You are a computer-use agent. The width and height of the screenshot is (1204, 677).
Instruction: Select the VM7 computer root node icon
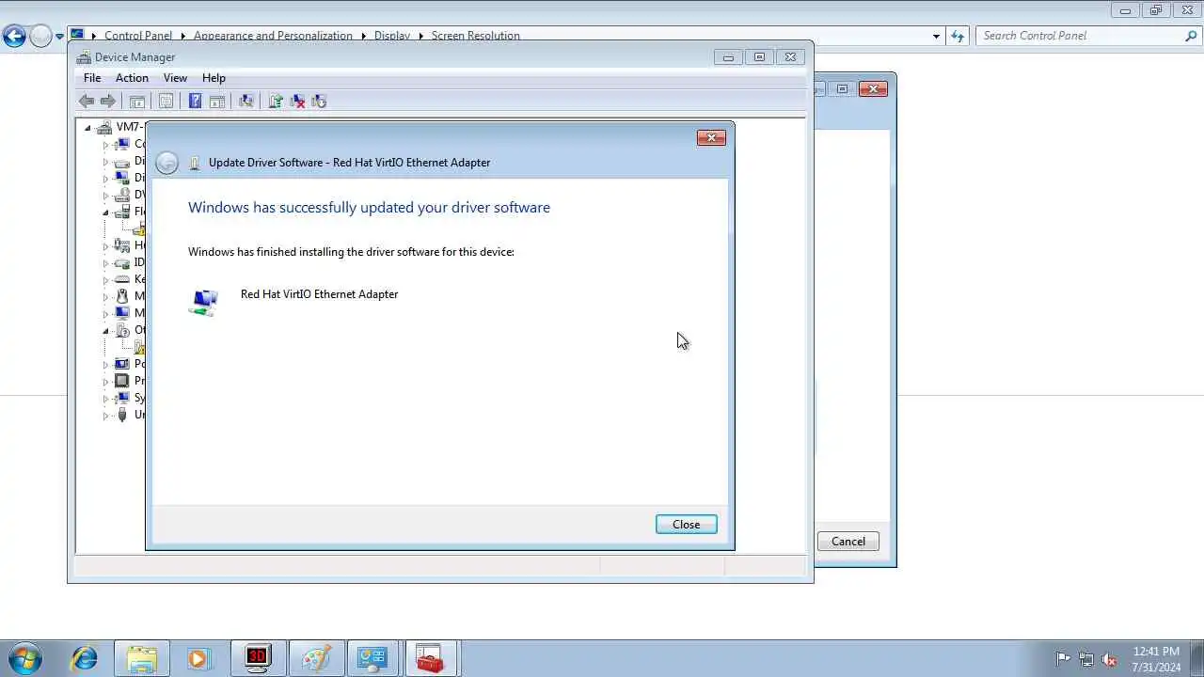(x=104, y=127)
